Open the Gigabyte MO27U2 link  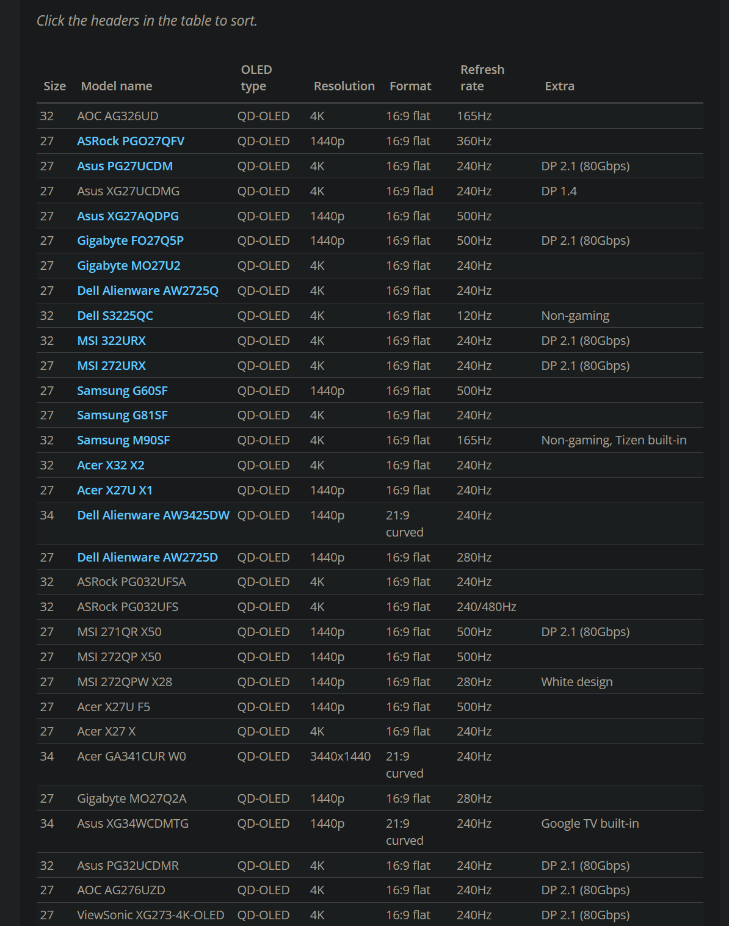pos(129,266)
